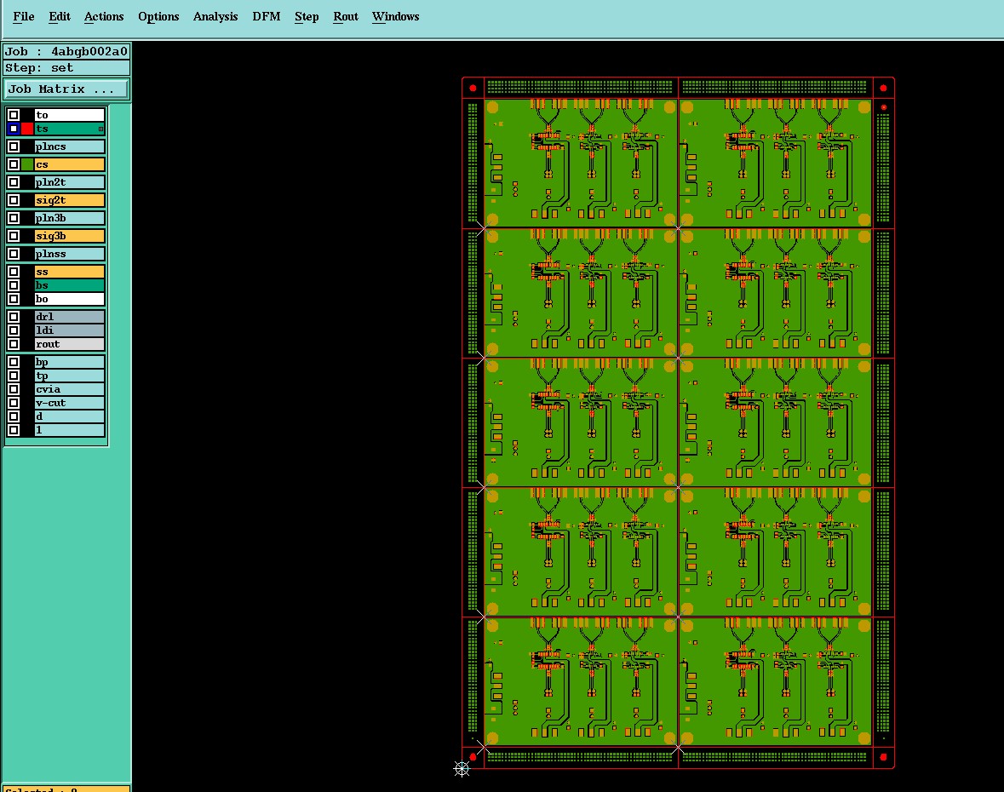Toggle the checkbox for layer plncs
1004x792 pixels.
click(x=14, y=146)
